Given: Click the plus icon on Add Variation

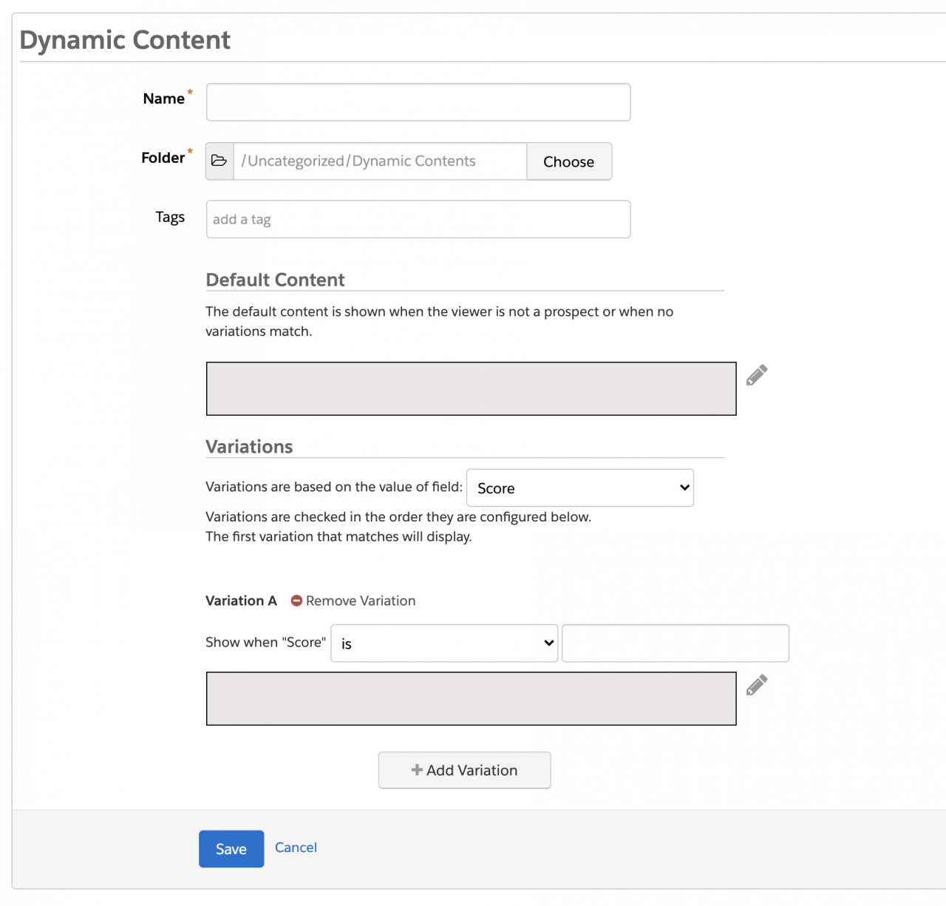Looking at the screenshot, I should coord(416,770).
